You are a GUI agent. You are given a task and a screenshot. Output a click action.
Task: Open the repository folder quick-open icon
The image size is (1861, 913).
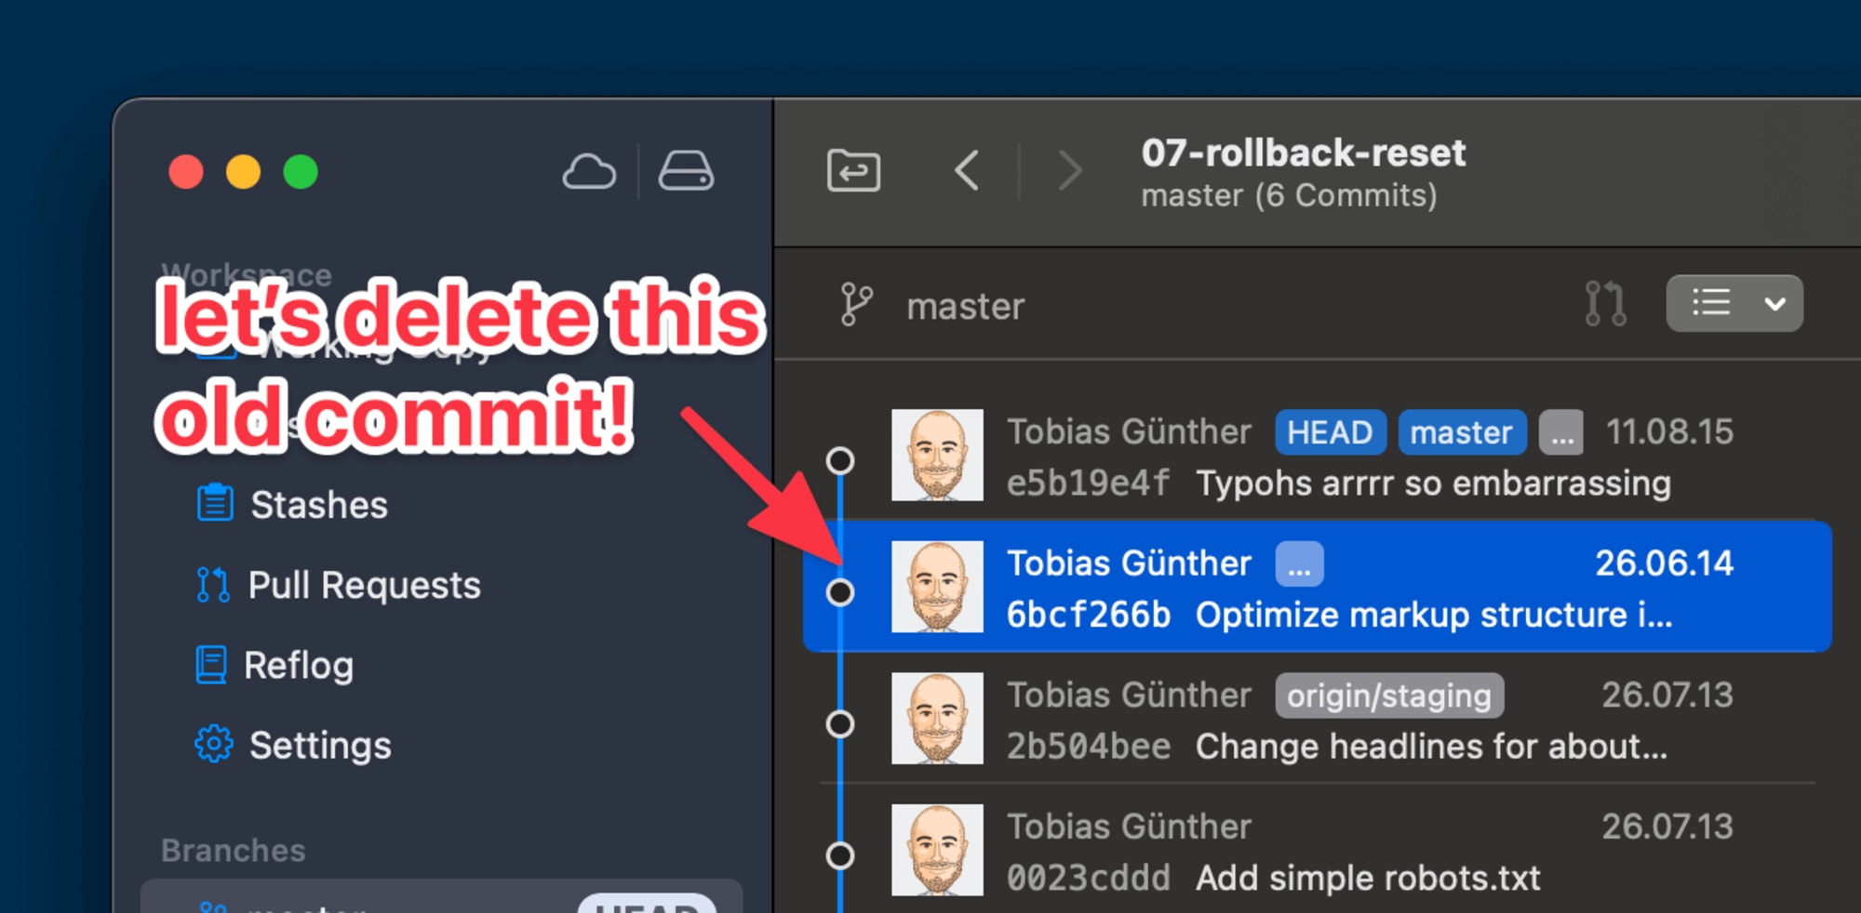pos(853,171)
